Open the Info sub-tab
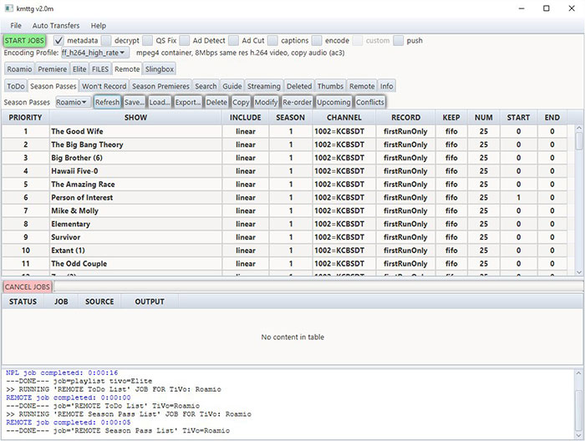This screenshot has width=585, height=441. tap(386, 86)
